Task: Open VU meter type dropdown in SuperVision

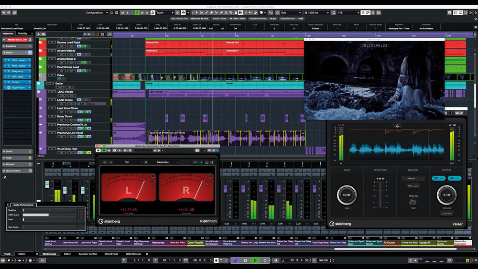Action: [128, 162]
